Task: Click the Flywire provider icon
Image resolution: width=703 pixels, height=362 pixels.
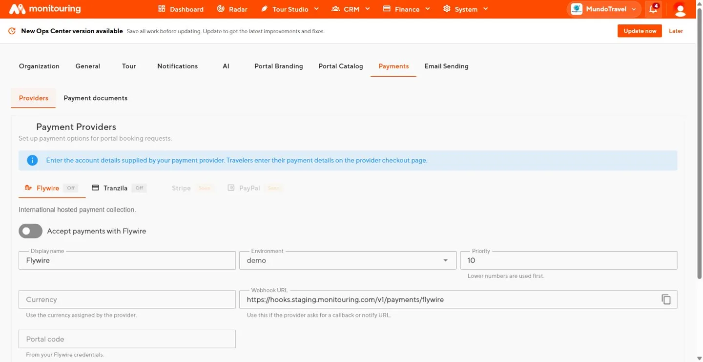Action: (x=28, y=188)
